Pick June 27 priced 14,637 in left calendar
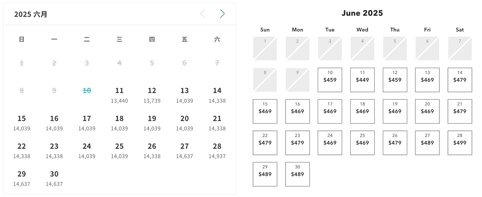Screen dimensions: 482x197 click(x=184, y=151)
